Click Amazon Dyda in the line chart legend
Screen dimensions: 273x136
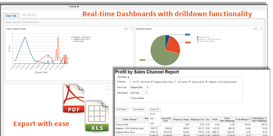77,41
